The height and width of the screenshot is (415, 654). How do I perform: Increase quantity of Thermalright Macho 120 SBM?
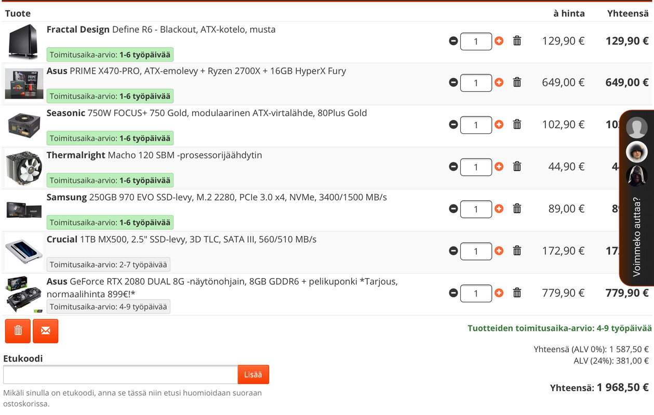click(499, 167)
